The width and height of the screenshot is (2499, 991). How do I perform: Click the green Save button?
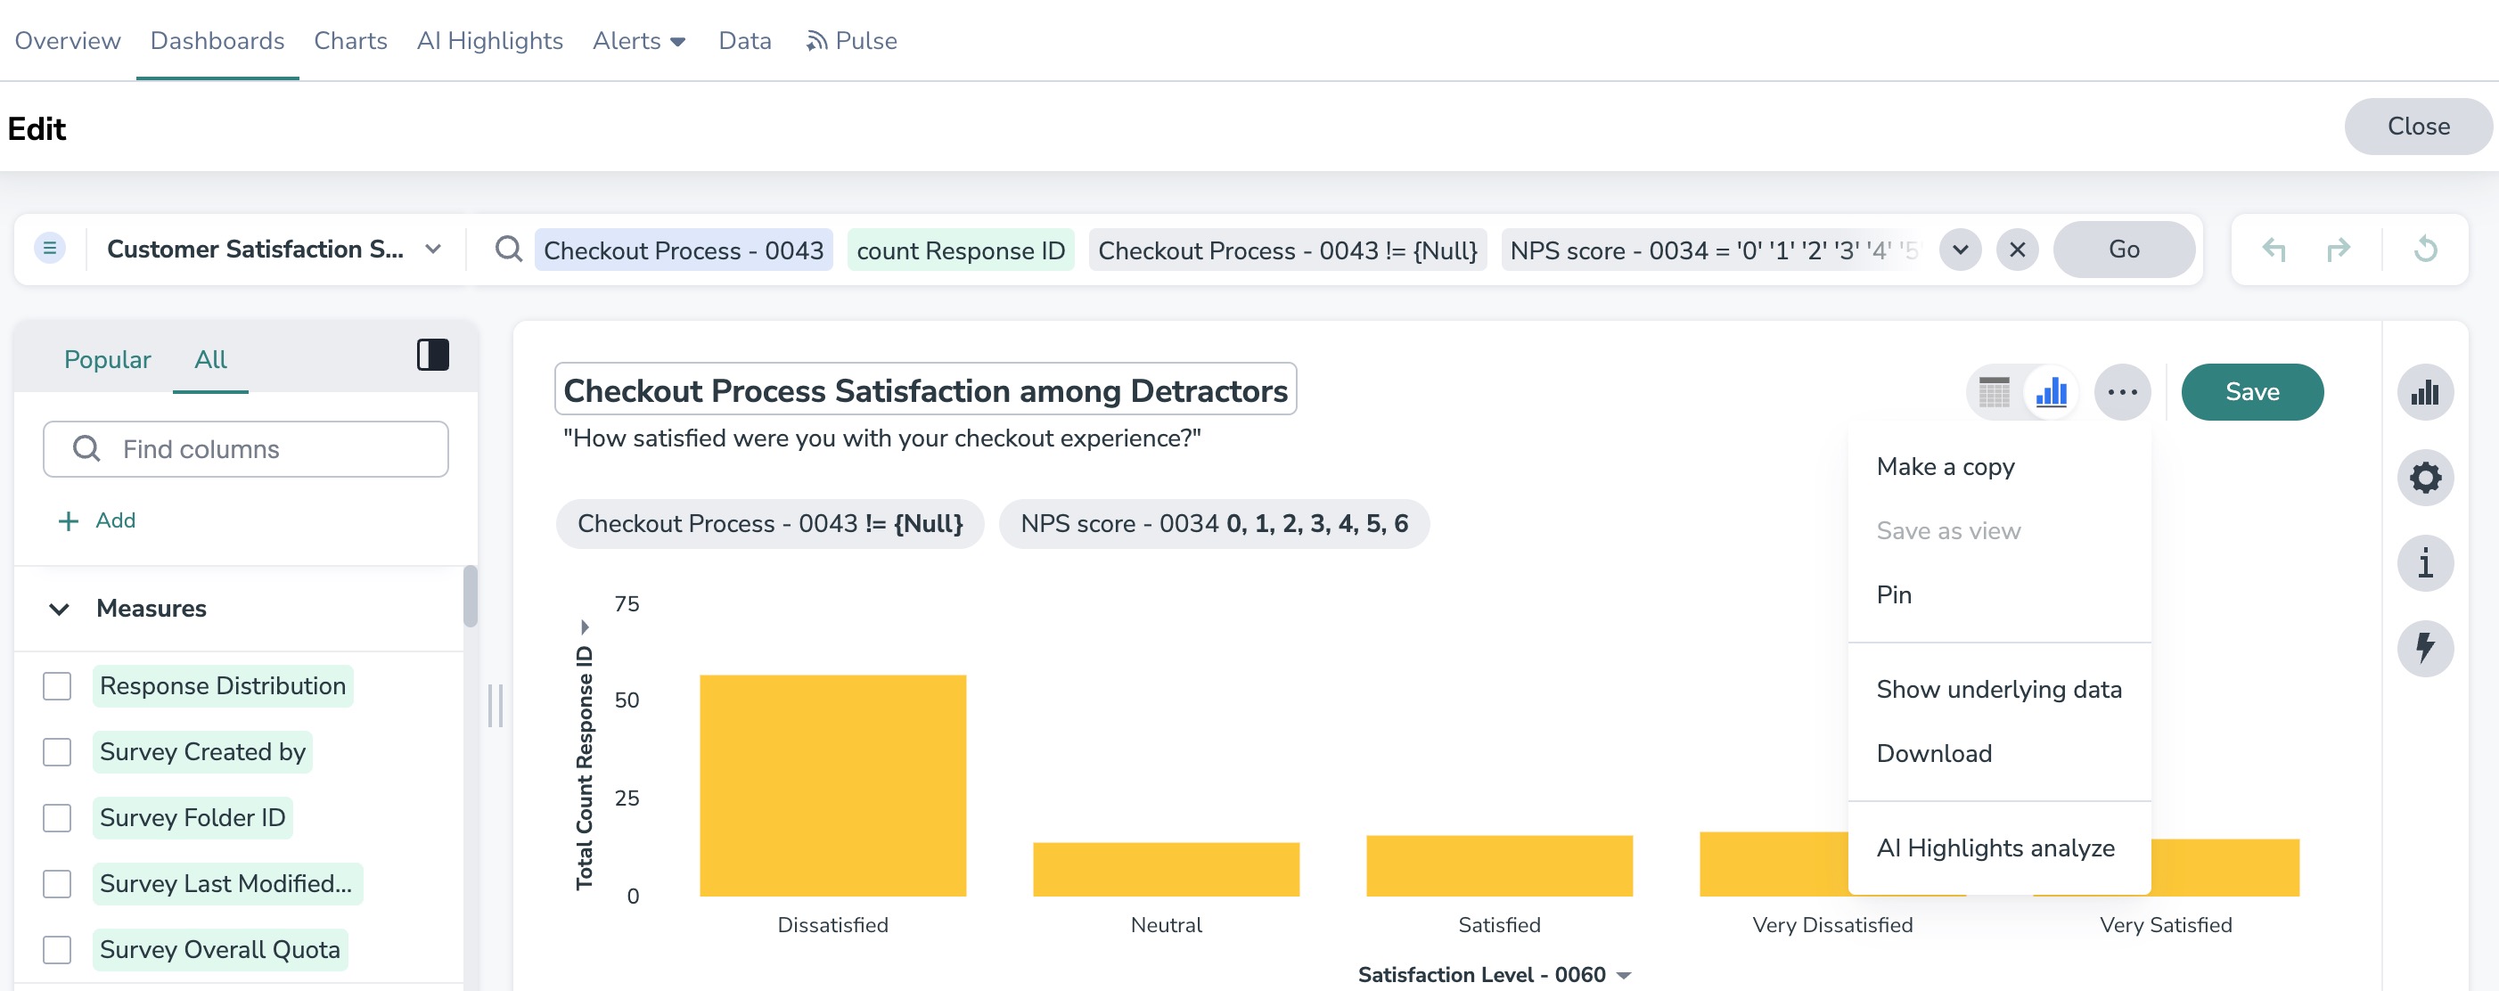point(2251,392)
